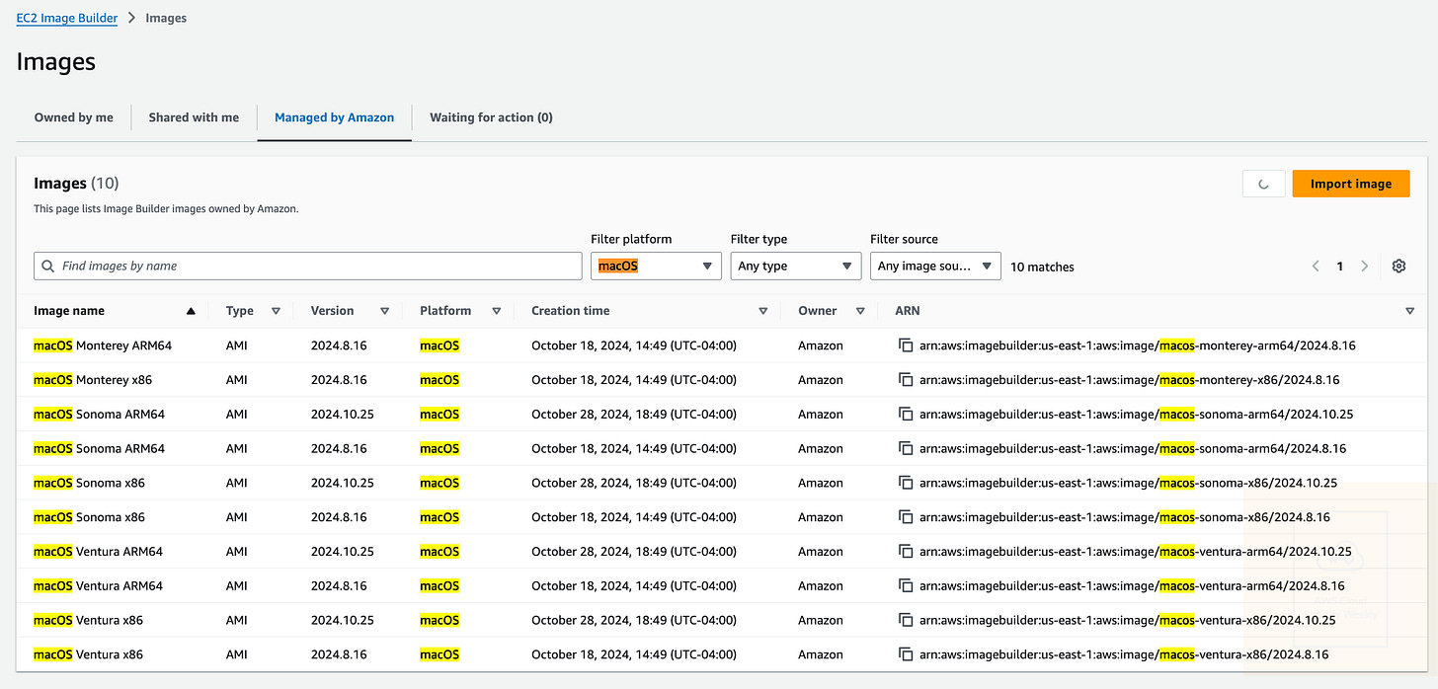Open table preferences gear icon

1398,267
